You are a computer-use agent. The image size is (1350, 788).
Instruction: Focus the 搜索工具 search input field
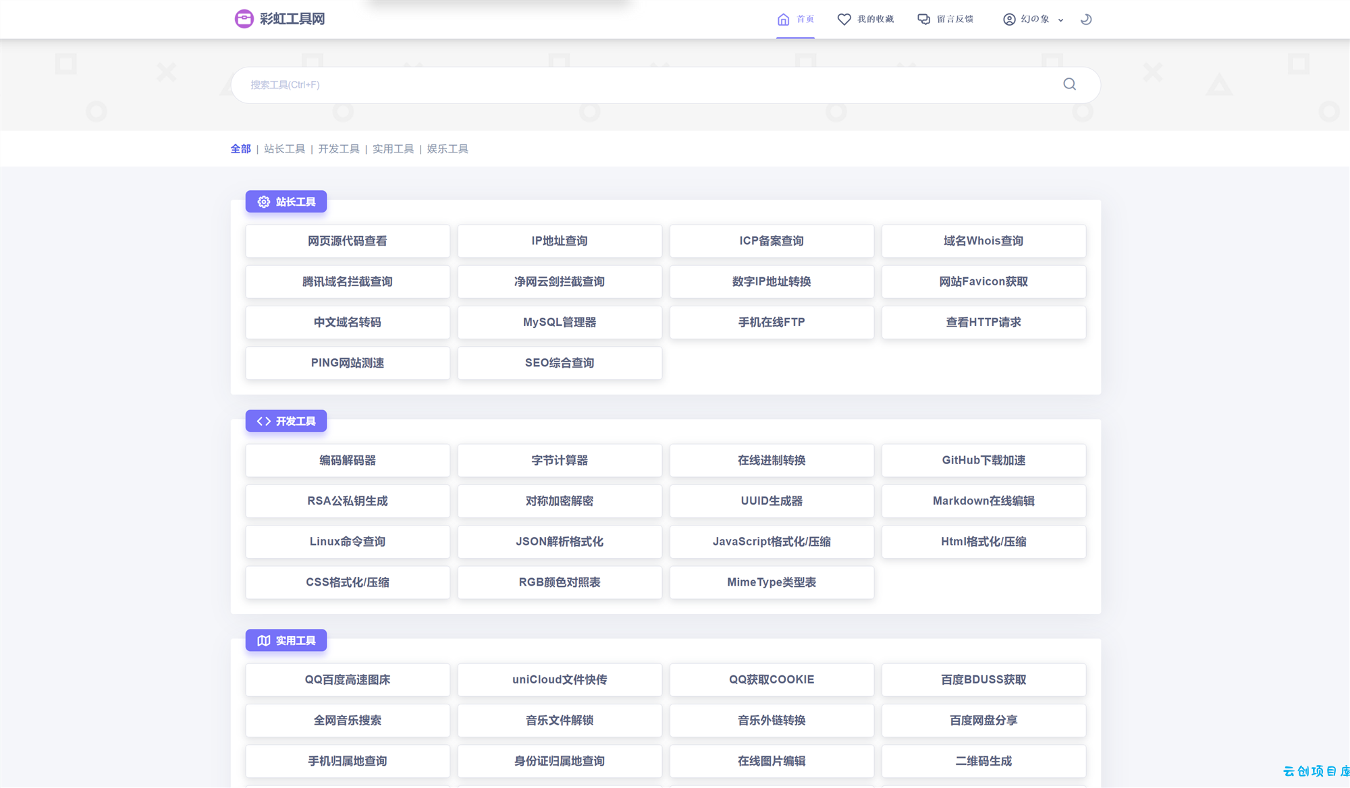(648, 85)
